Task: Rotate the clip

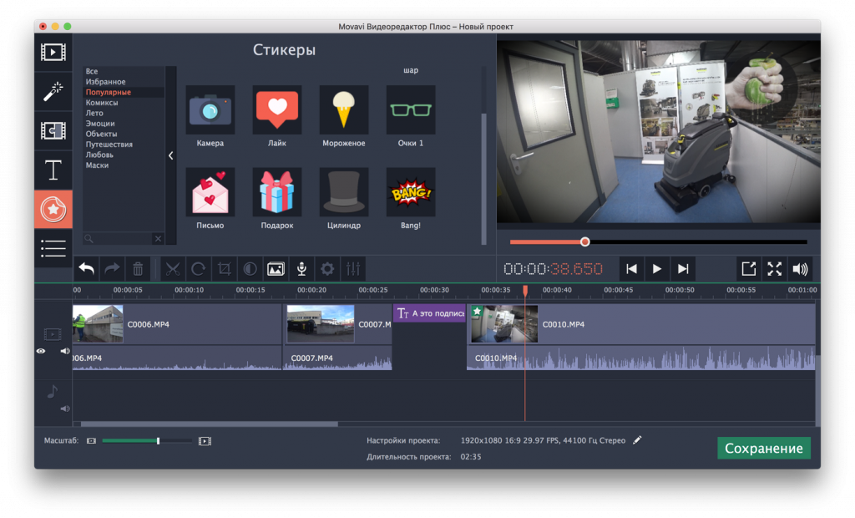Action: click(x=199, y=268)
